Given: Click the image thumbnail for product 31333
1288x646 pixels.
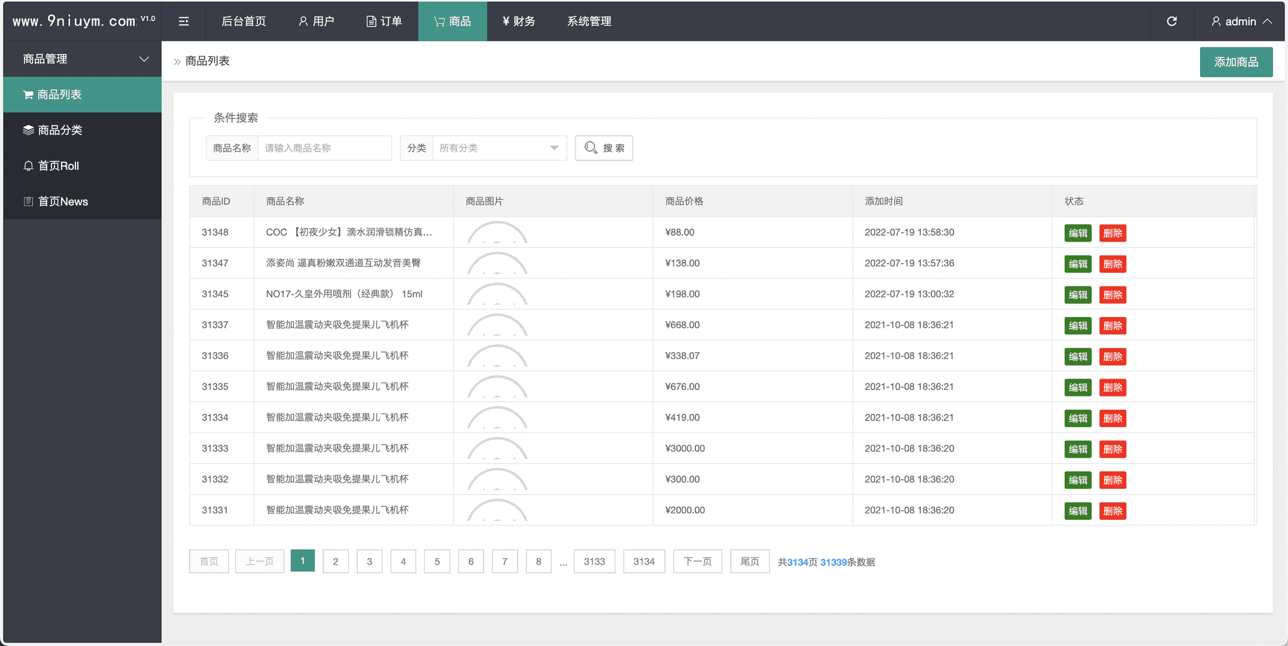Looking at the screenshot, I should coord(497,448).
